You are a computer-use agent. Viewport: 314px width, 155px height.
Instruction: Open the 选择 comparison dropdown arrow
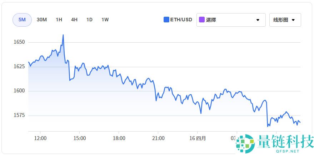click(258, 20)
